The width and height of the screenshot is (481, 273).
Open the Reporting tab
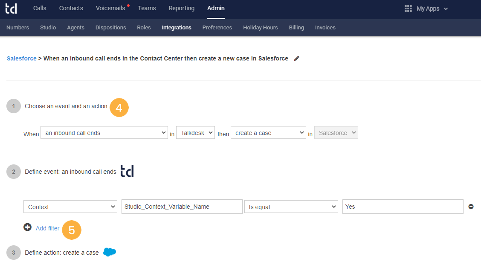pyautogui.click(x=182, y=8)
